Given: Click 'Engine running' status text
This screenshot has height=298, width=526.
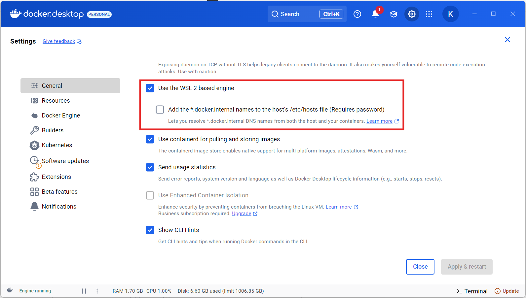Looking at the screenshot, I should point(35,291).
